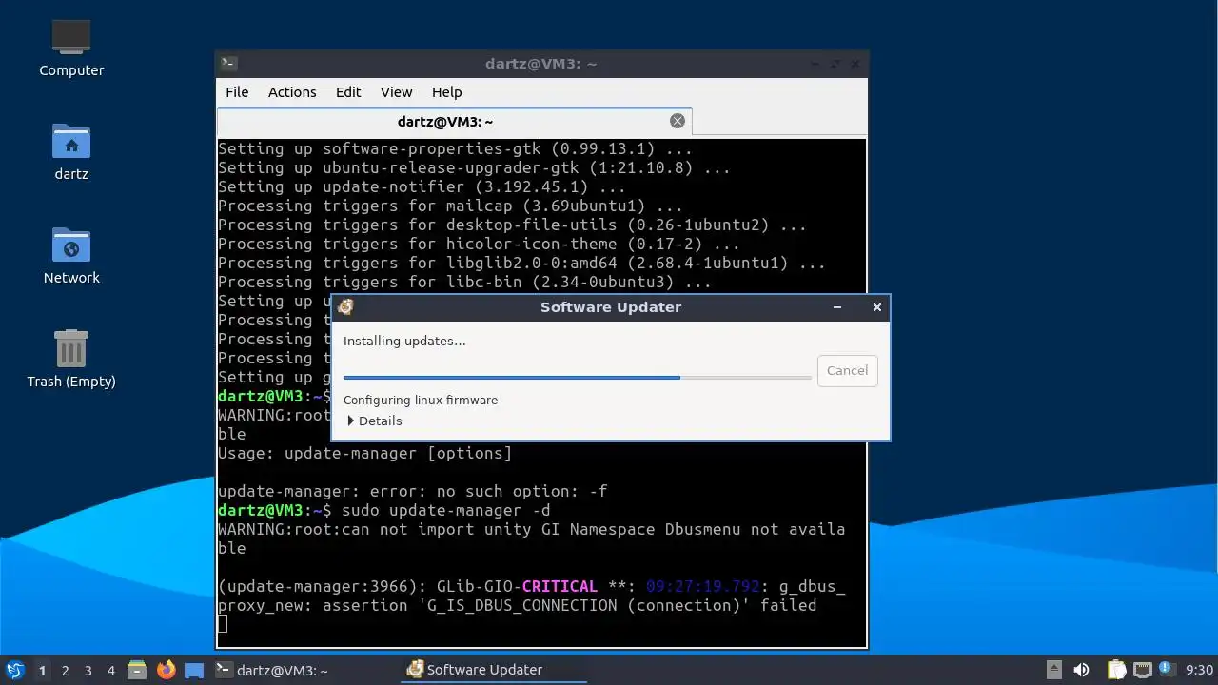
Task: Click the volume speaker tray icon
Action: [1081, 671]
